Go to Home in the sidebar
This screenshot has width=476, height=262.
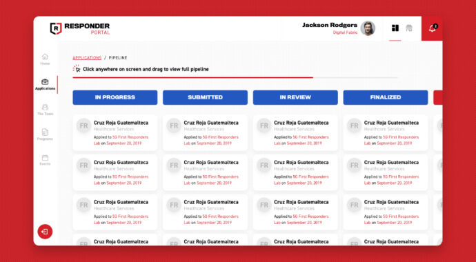coord(45,59)
